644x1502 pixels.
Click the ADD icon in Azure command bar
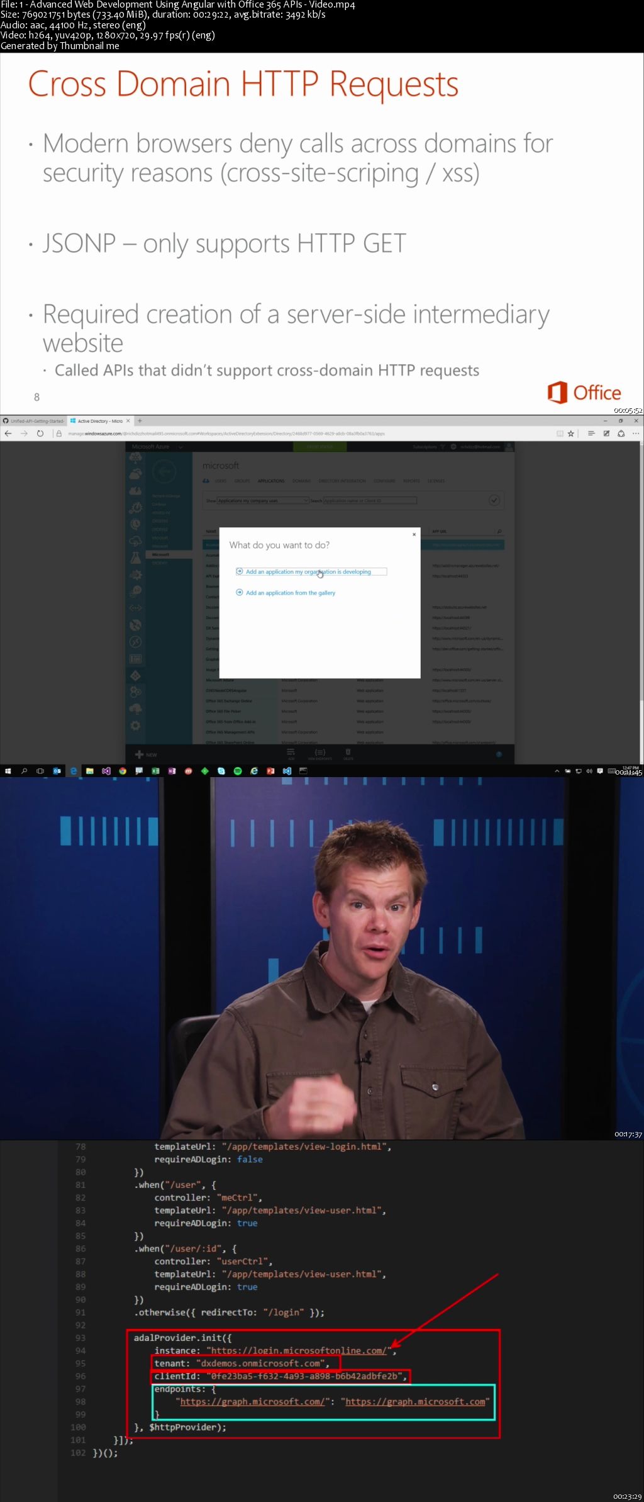291,754
